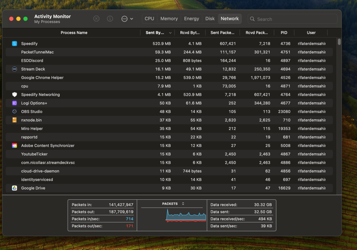
Task: Open the ellipsis actions menu
Action: (x=127, y=19)
